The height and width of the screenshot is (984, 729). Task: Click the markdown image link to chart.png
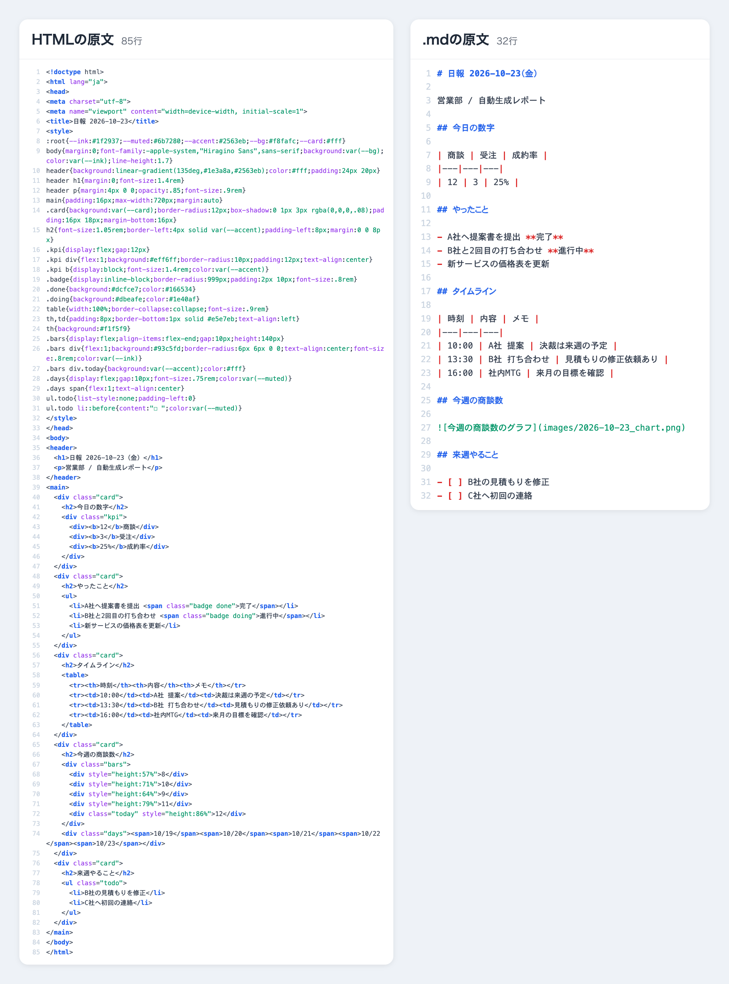coord(561,428)
